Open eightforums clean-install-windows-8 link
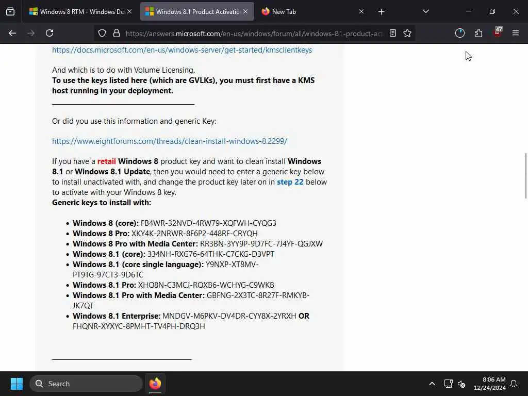The width and height of the screenshot is (528, 396). click(169, 141)
